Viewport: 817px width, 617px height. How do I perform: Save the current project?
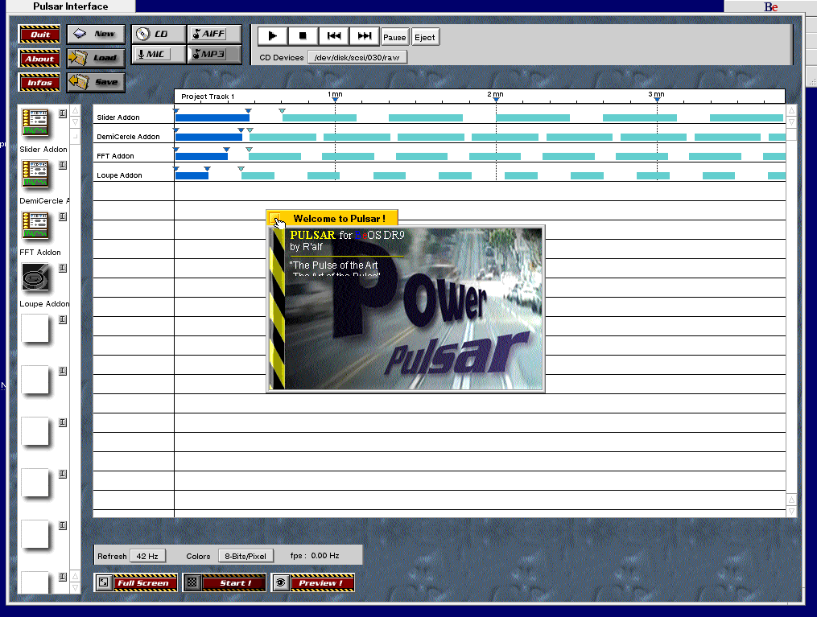(x=96, y=82)
